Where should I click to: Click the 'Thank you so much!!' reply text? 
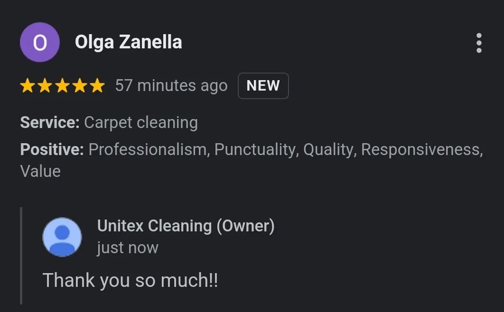[130, 280]
